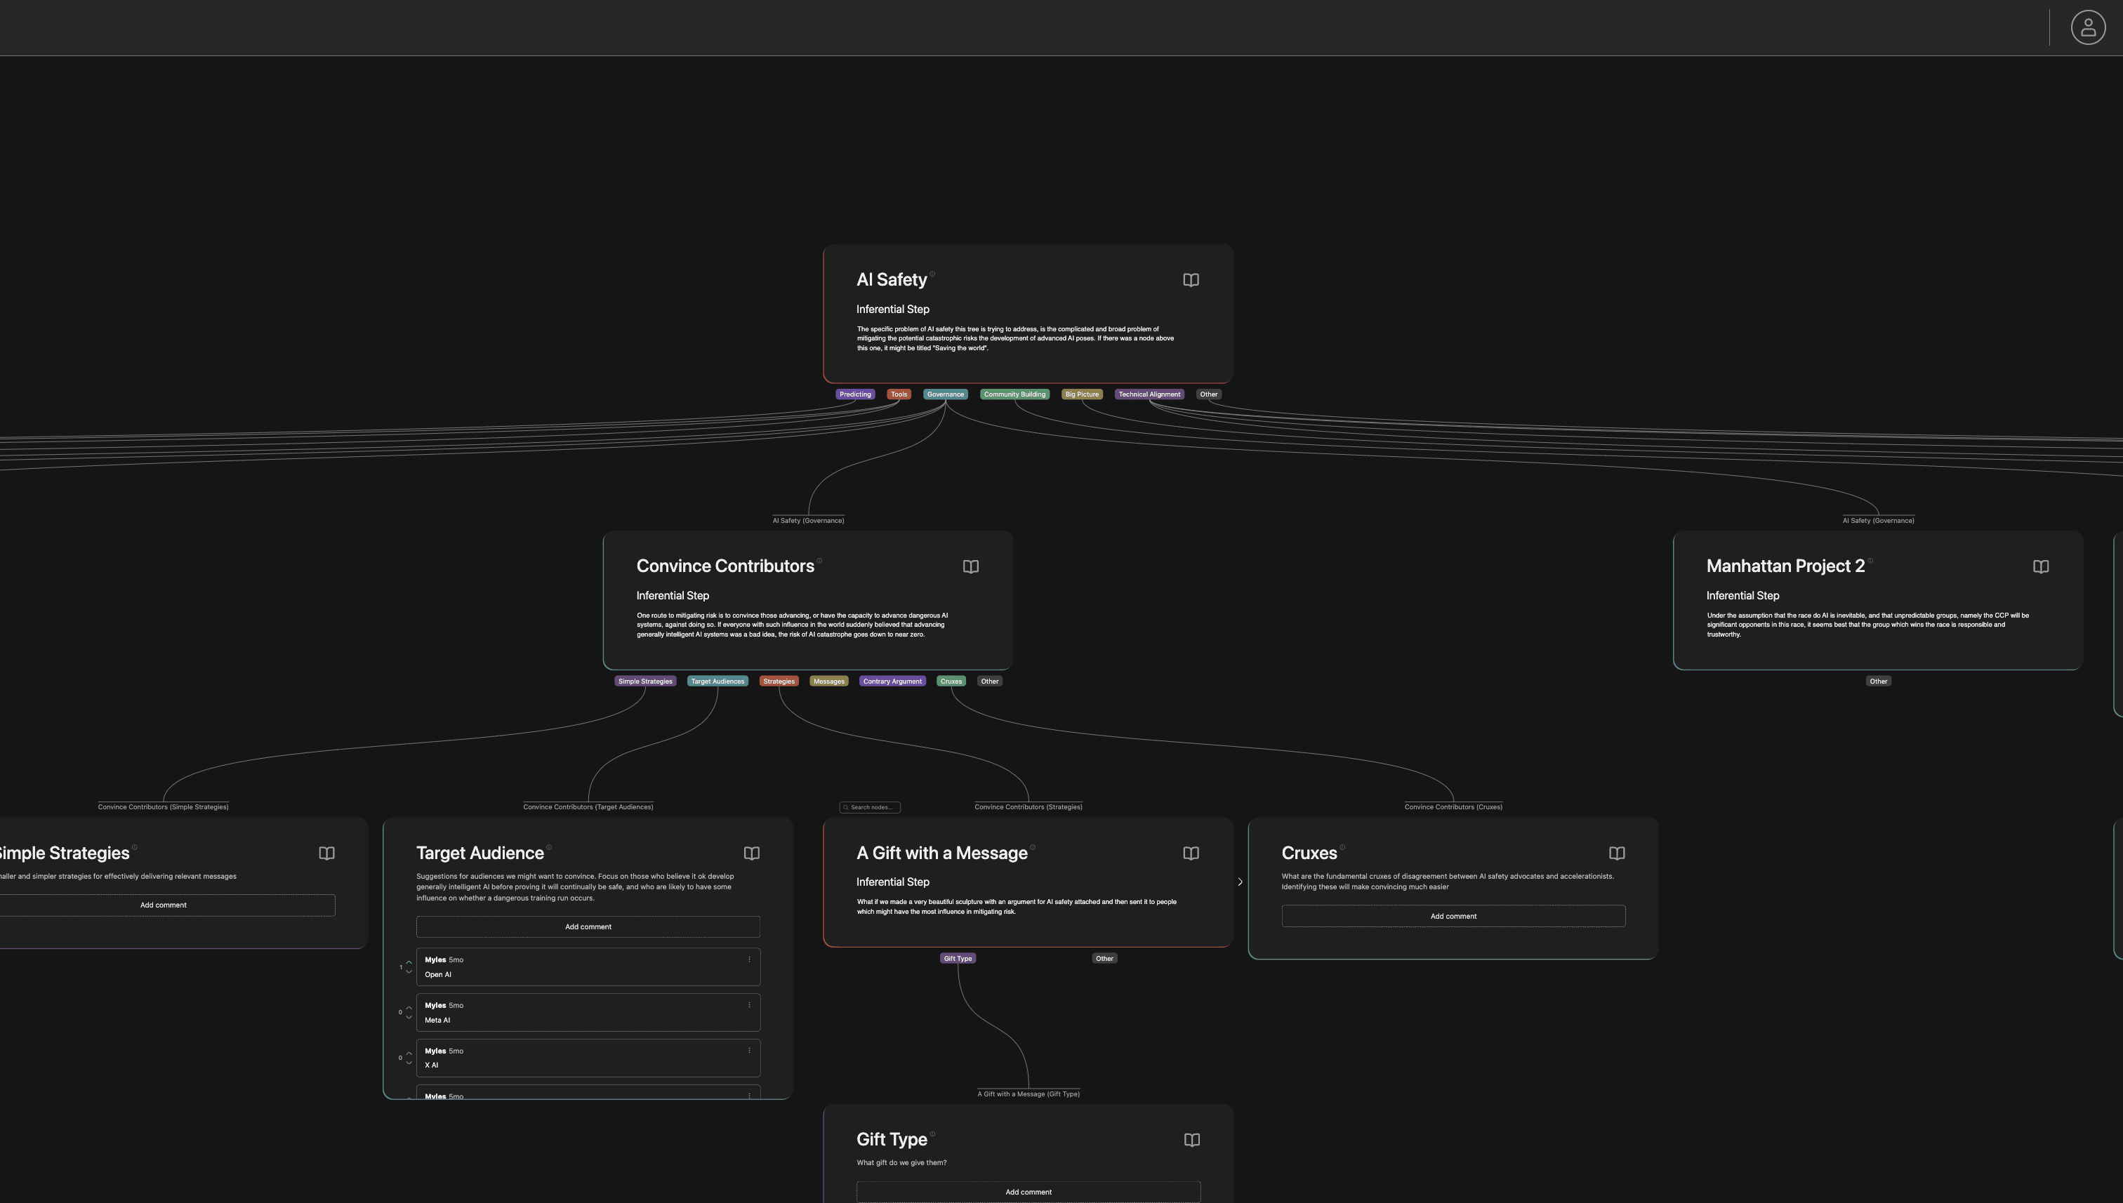
Task: Open the user profile icon
Action: (x=2087, y=27)
